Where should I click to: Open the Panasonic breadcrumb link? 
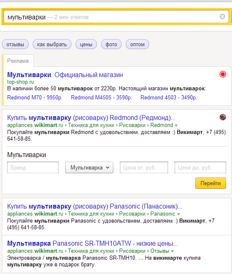click(x=163, y=214)
